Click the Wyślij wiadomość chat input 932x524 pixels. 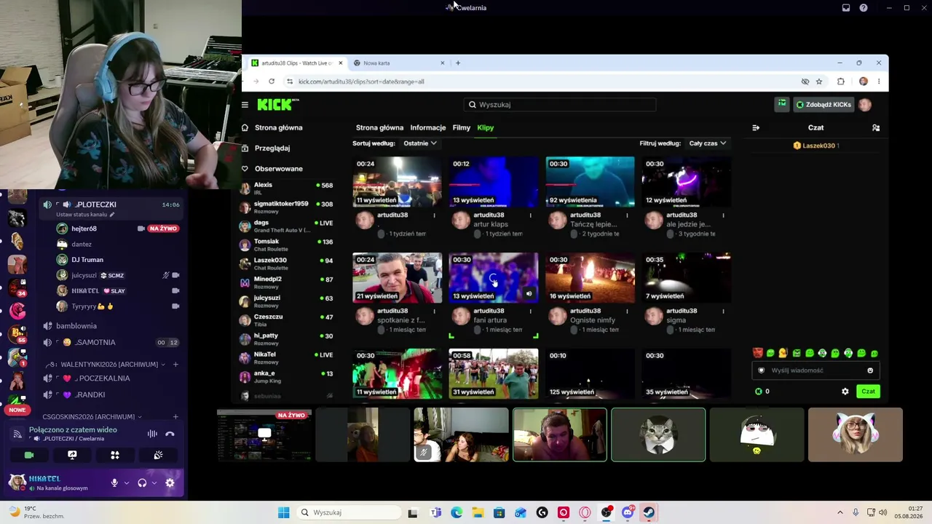coord(815,370)
